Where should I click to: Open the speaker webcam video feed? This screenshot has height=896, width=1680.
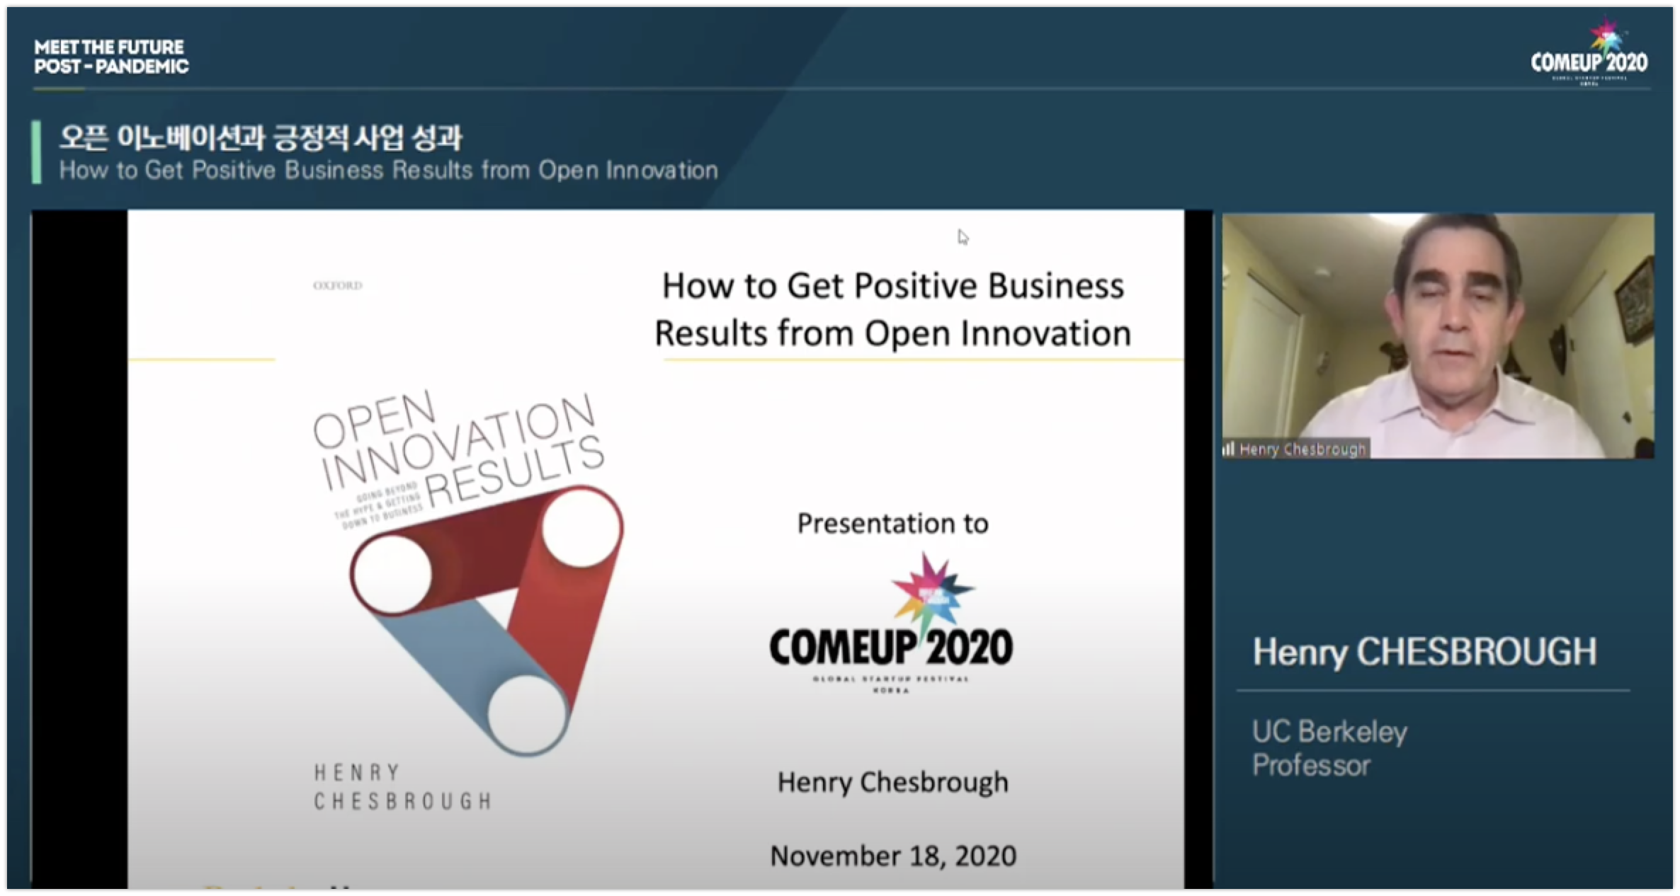(x=1438, y=335)
